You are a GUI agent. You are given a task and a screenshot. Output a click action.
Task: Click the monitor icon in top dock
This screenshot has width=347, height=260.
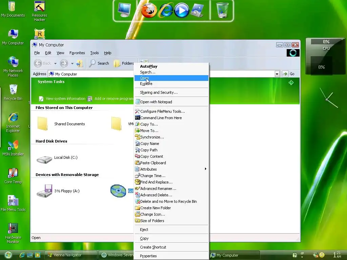pyautogui.click(x=124, y=10)
